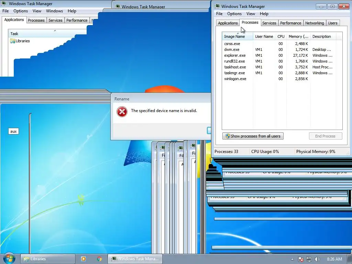Open Windows menu in left Task Manager
Viewport: 352px width, 264px height.
click(54, 11)
